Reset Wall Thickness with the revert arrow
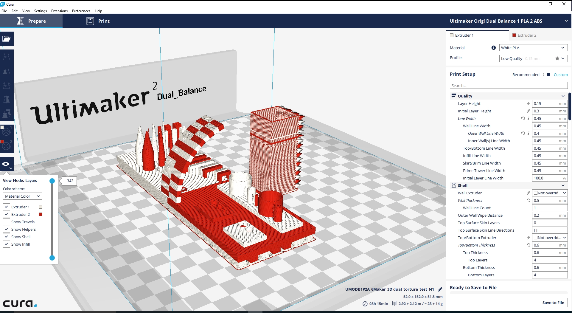 (x=528, y=200)
